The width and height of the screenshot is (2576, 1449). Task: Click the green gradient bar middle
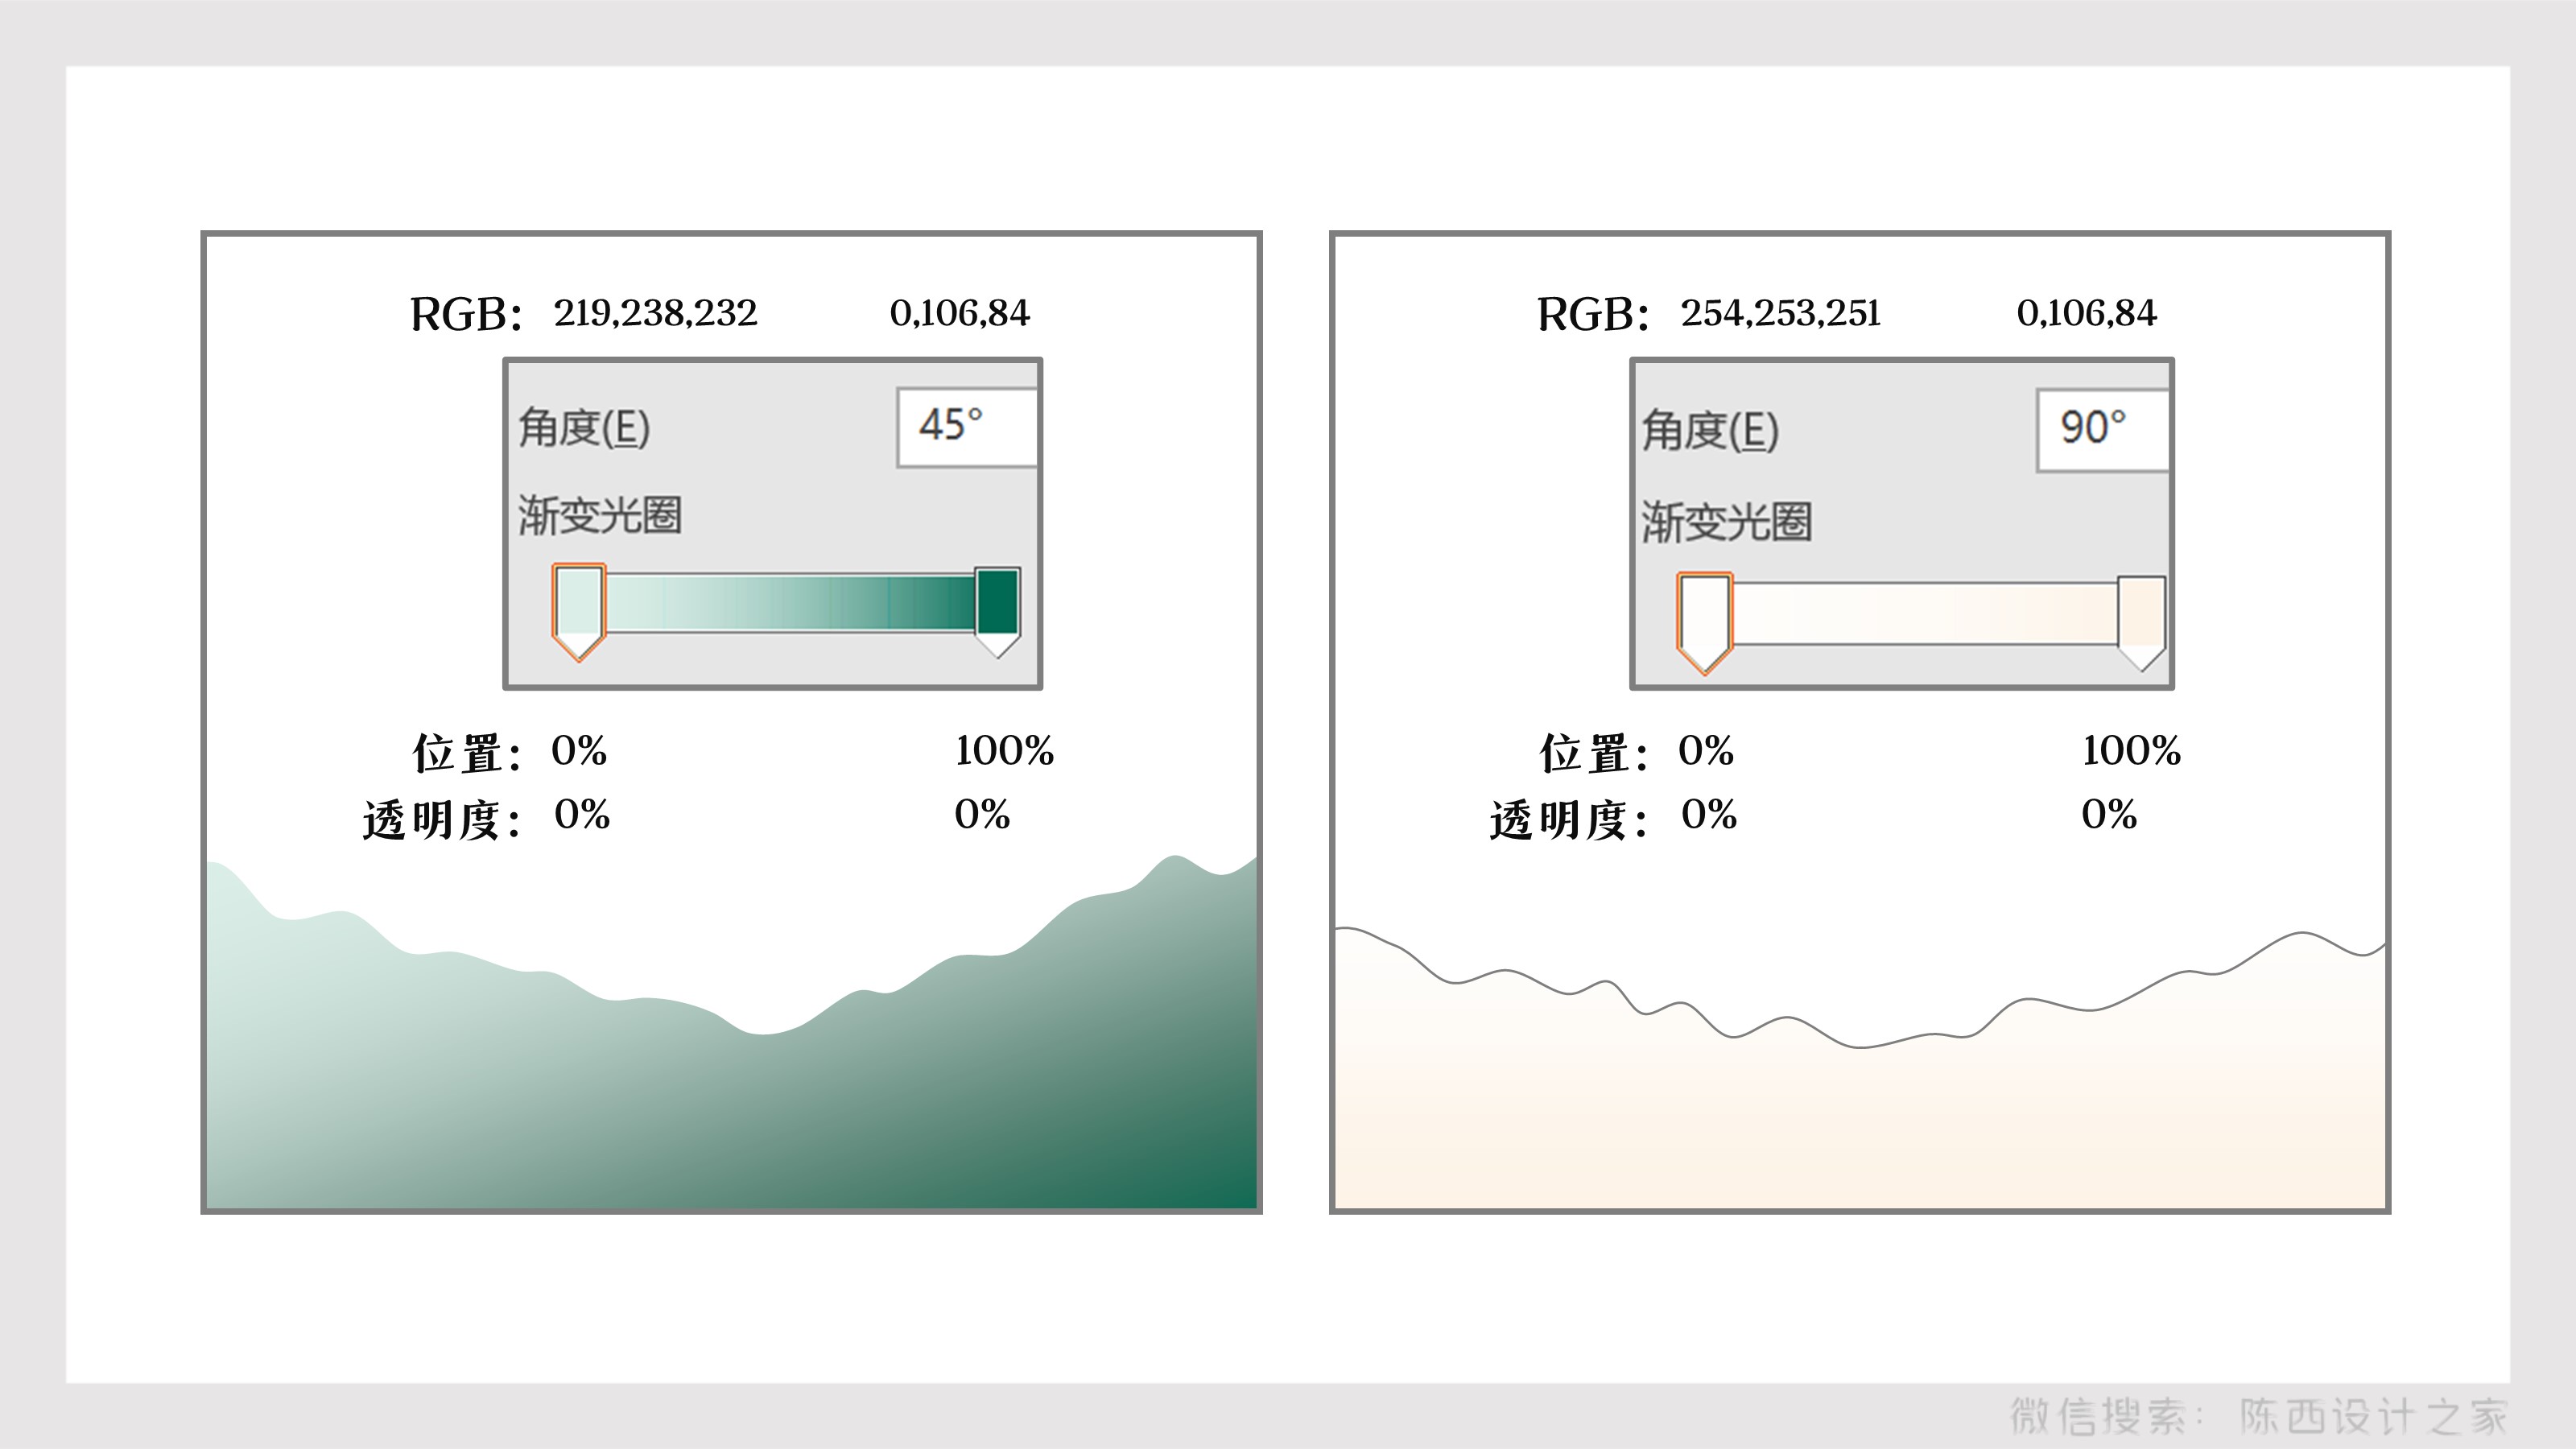[790, 603]
